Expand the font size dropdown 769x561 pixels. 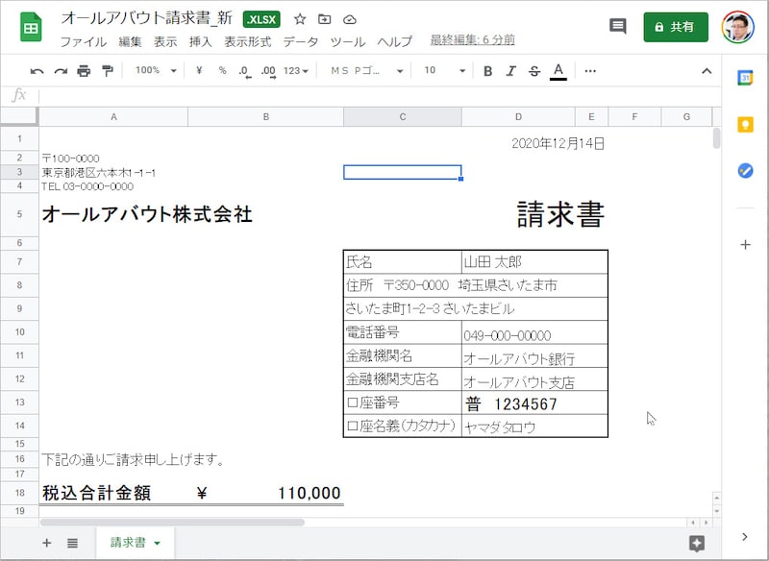point(443,71)
